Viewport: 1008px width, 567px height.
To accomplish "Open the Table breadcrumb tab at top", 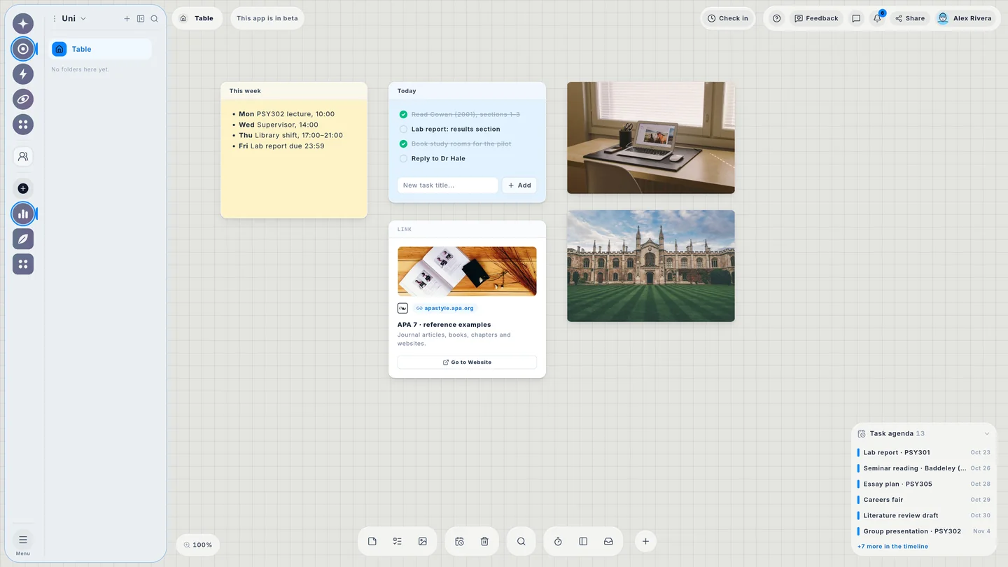I will click(x=197, y=18).
